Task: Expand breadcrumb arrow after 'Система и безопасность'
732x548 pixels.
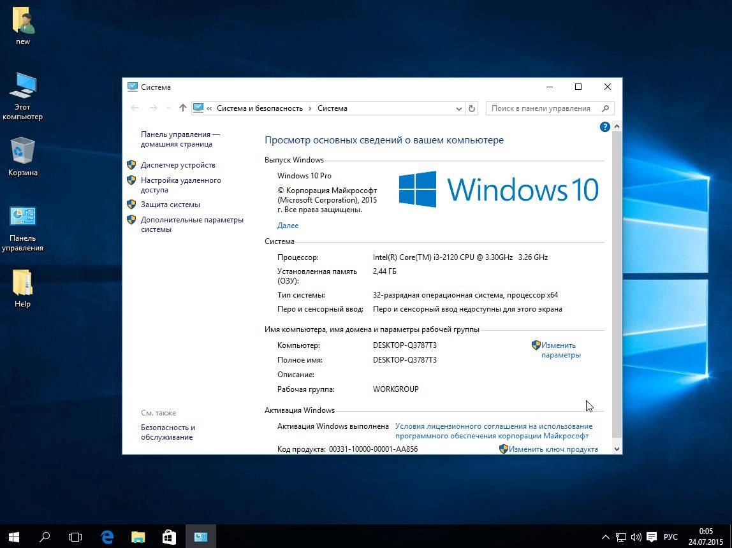Action: tap(310, 108)
